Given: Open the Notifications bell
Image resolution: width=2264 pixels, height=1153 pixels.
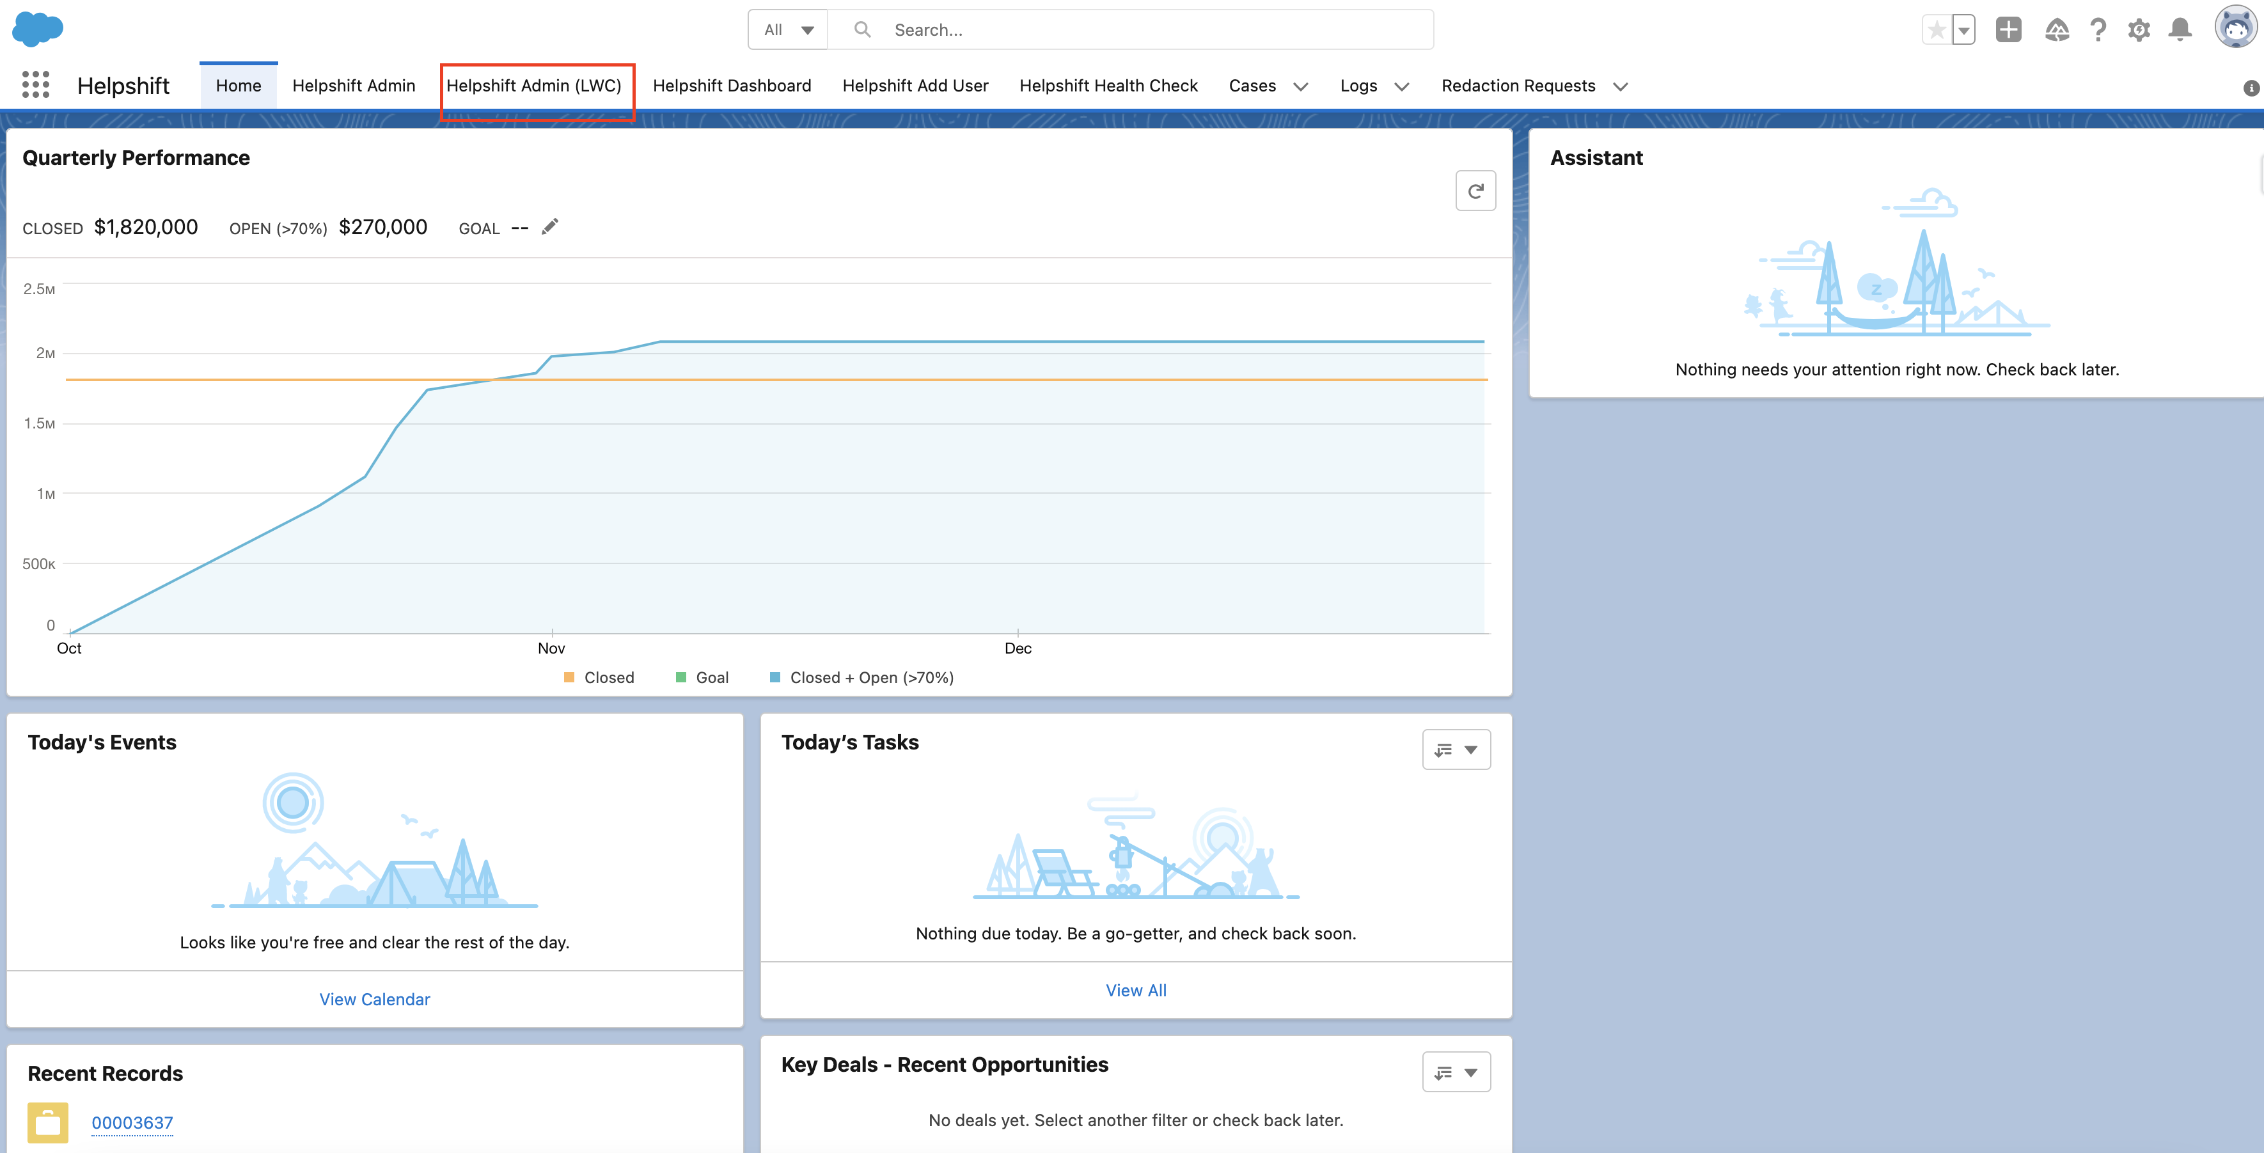Looking at the screenshot, I should [x=2180, y=30].
